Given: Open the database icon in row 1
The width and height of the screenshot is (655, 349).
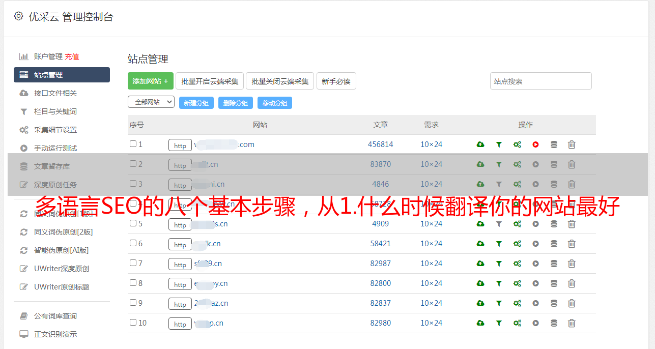Looking at the screenshot, I should 554,144.
